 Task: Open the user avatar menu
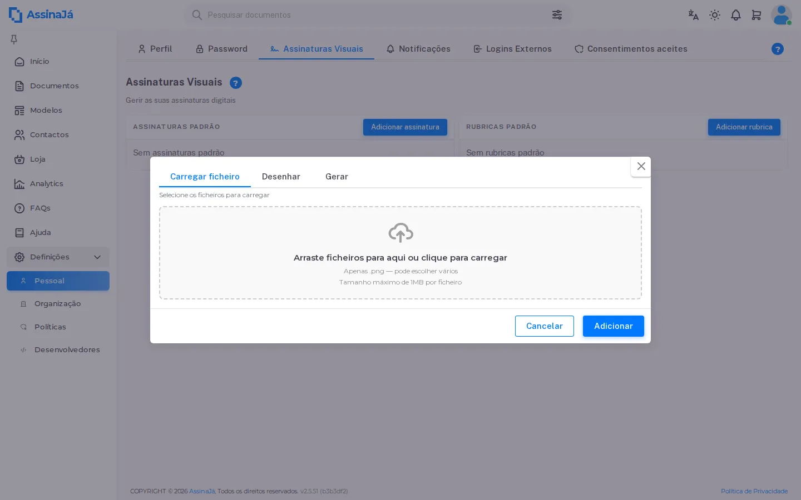(781, 15)
